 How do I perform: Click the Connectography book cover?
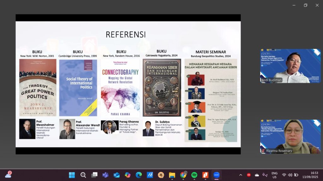tap(120, 88)
